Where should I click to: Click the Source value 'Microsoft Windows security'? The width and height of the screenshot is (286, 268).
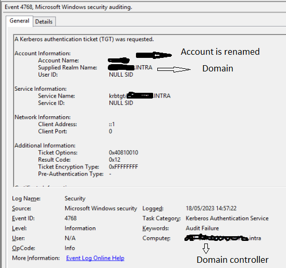[101, 209]
